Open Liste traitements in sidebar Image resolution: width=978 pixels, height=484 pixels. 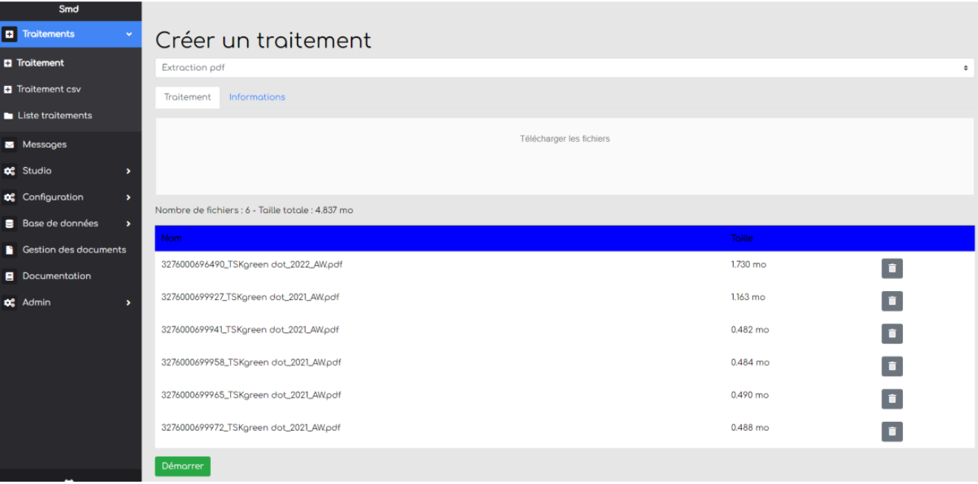point(54,116)
